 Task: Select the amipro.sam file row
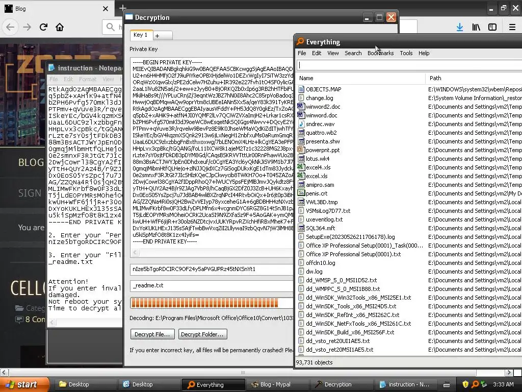tap(409, 184)
